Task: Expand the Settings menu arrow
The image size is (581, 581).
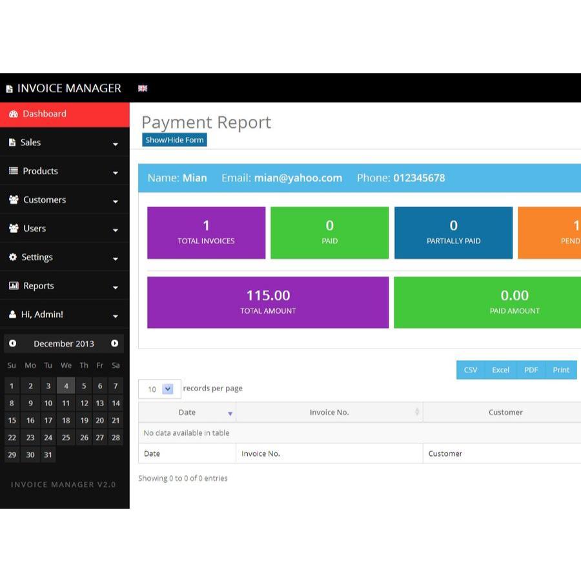Action: click(116, 259)
